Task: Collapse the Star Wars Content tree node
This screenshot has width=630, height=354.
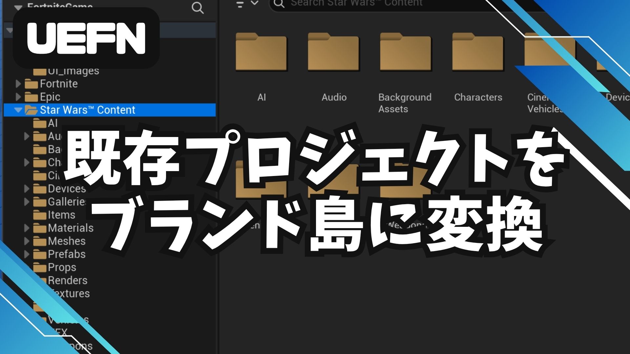Action: click(18, 110)
